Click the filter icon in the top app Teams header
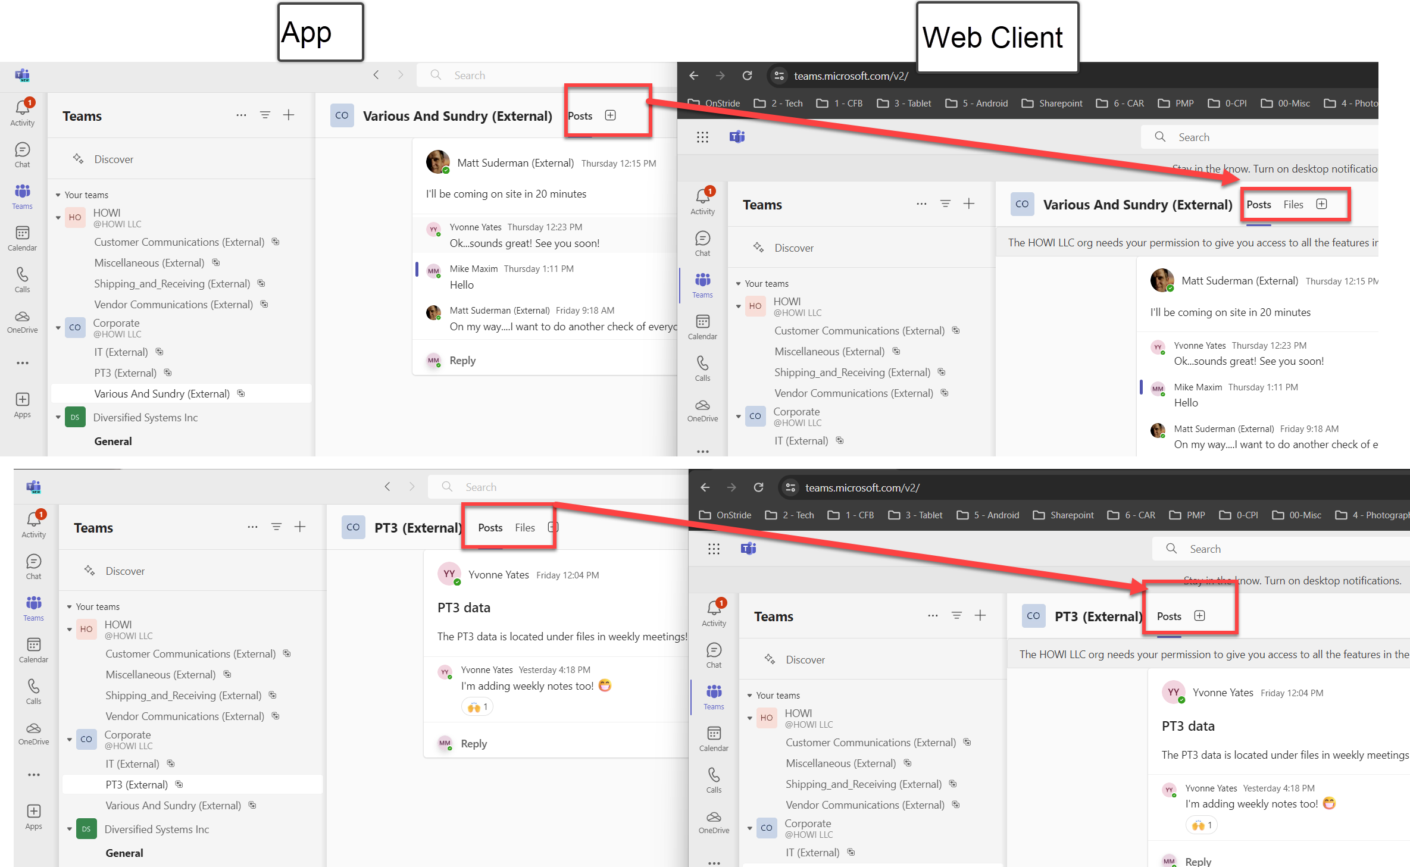Image resolution: width=1410 pixels, height=867 pixels. [265, 115]
